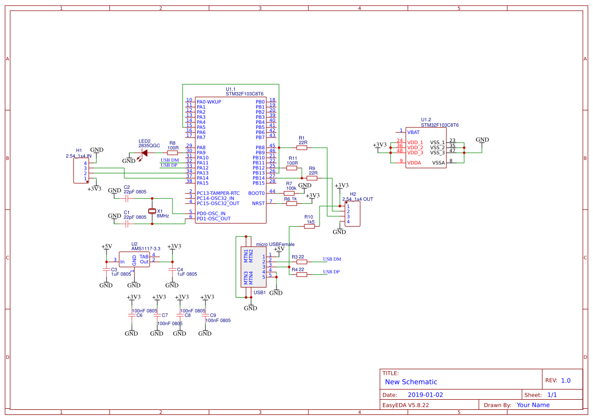The width and height of the screenshot is (593, 420).
Task: Click the USB DP net label beside R4
Action: point(331,272)
